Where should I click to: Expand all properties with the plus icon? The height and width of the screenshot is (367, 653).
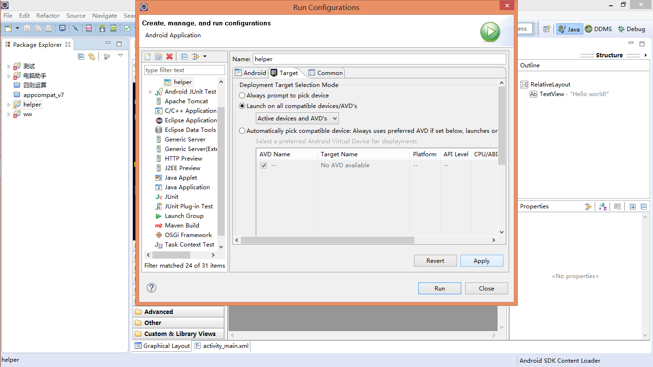(633, 206)
